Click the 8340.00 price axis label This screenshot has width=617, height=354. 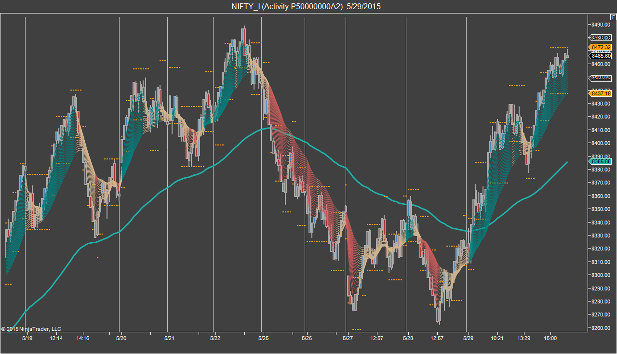tap(601, 223)
